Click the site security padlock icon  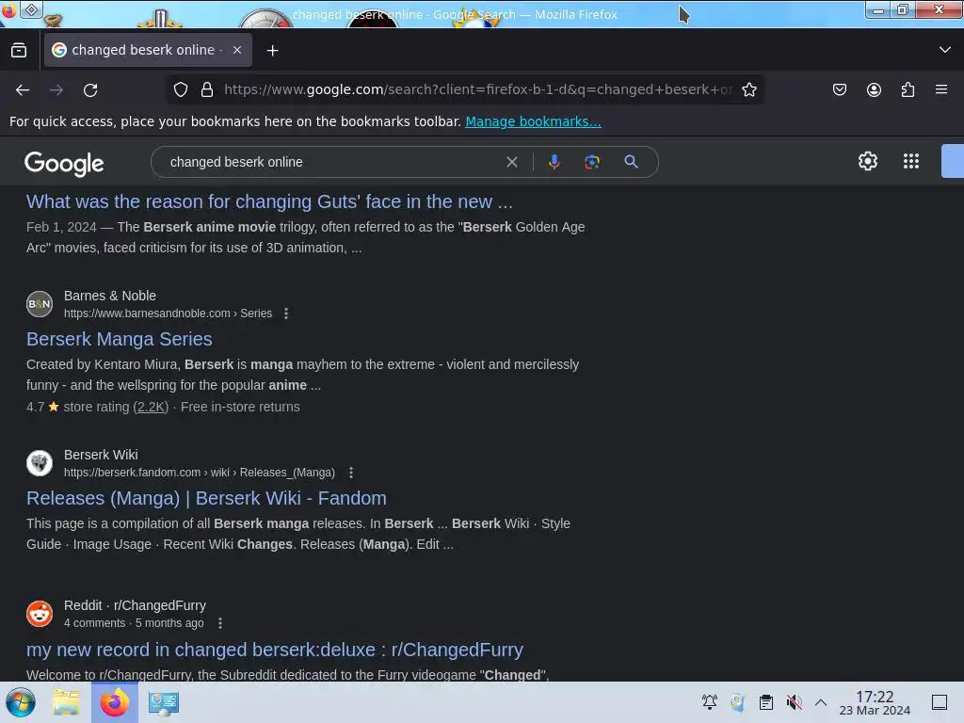pyautogui.click(x=207, y=89)
